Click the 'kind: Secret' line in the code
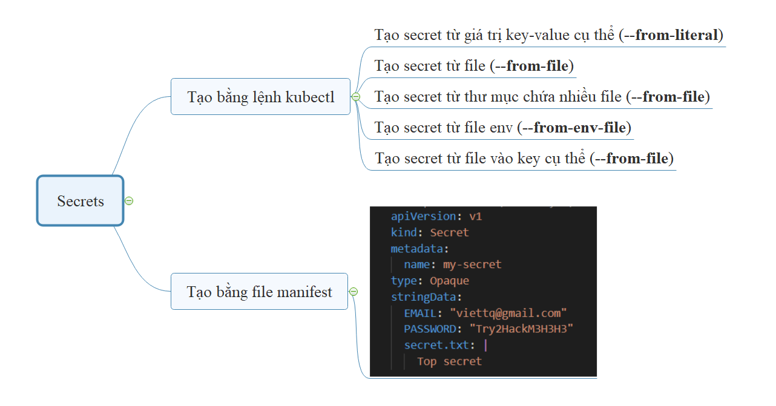The image size is (776, 406). pos(430,232)
